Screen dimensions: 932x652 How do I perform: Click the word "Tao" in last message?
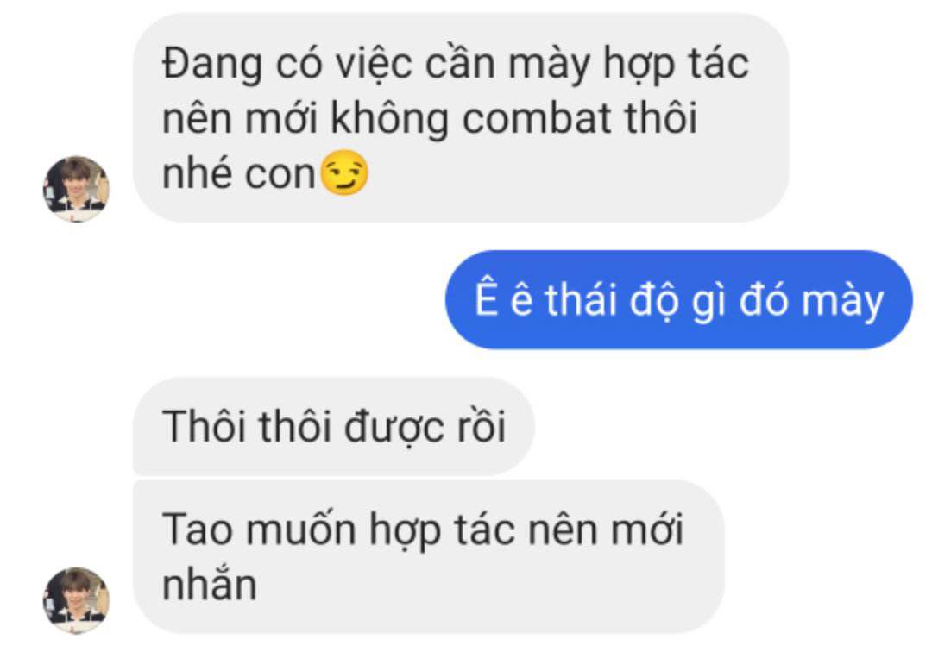(x=197, y=529)
